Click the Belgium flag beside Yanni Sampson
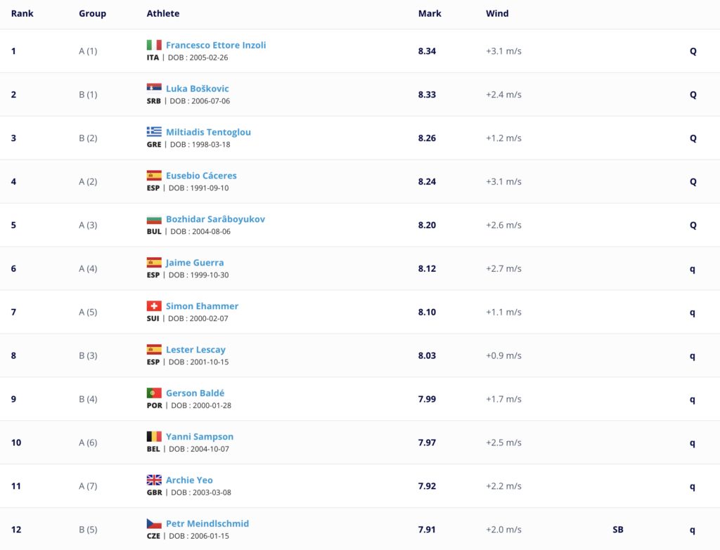Screen dimensions: 720x550 coord(154,436)
